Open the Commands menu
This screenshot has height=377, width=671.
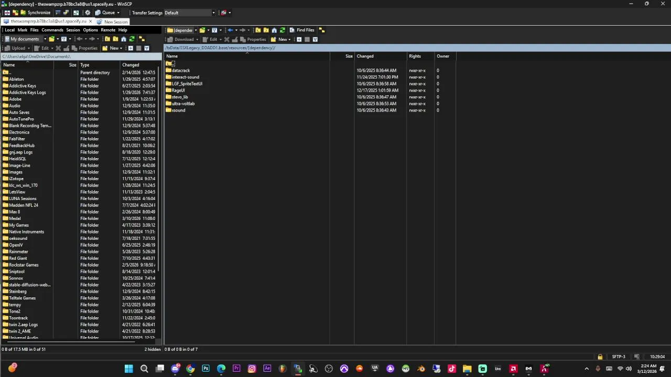[x=52, y=30]
